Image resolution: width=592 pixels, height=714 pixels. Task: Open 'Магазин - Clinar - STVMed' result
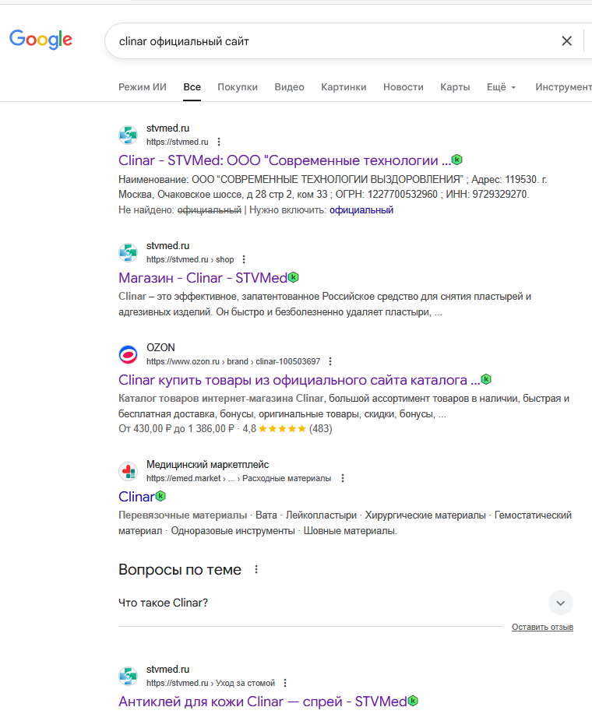click(203, 278)
